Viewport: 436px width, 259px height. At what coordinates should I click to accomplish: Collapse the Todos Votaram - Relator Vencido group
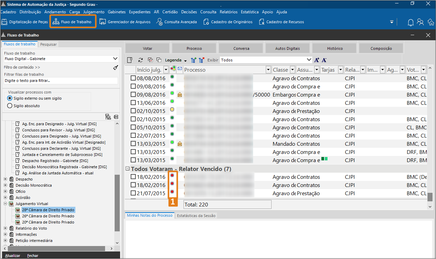(x=128, y=169)
